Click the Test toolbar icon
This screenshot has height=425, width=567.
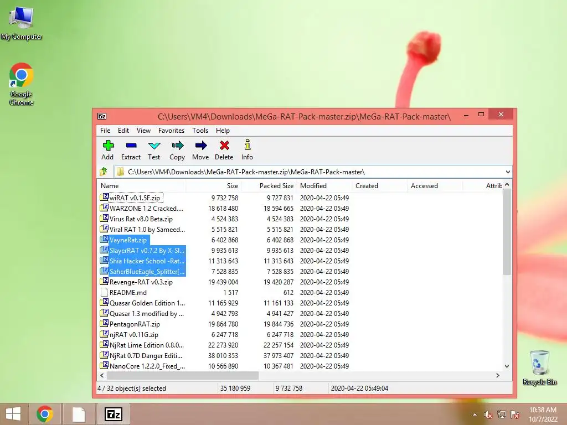[154, 146]
